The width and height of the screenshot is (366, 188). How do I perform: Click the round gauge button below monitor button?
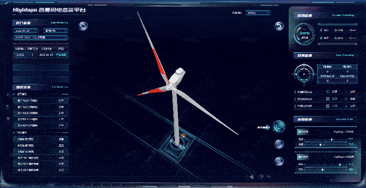point(279,144)
